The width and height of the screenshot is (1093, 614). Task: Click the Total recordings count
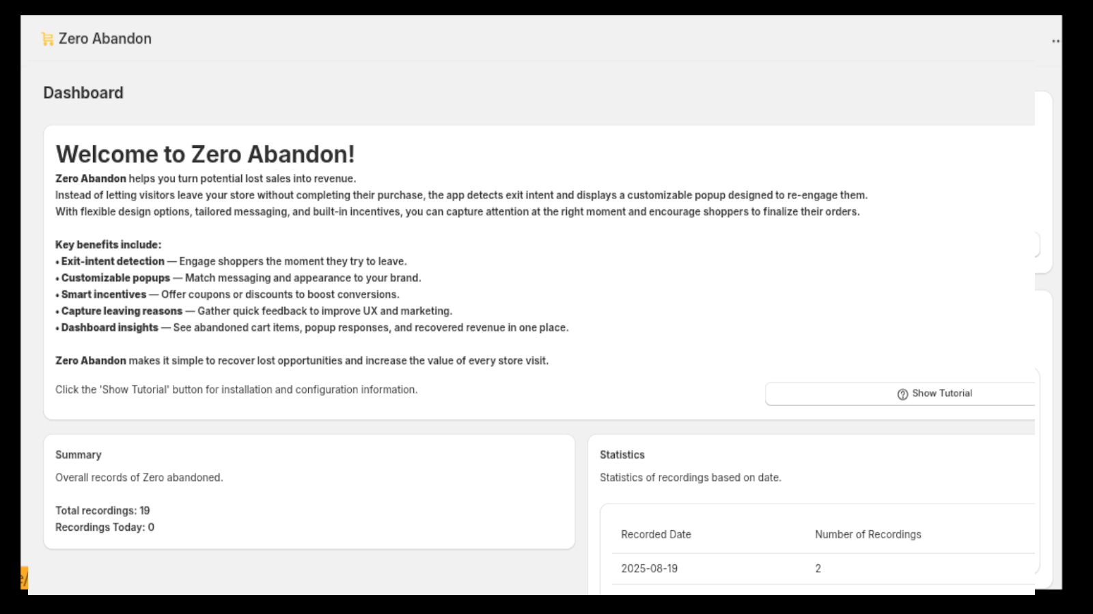click(102, 510)
